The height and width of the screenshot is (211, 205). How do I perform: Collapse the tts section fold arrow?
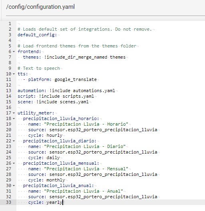coord(14,74)
